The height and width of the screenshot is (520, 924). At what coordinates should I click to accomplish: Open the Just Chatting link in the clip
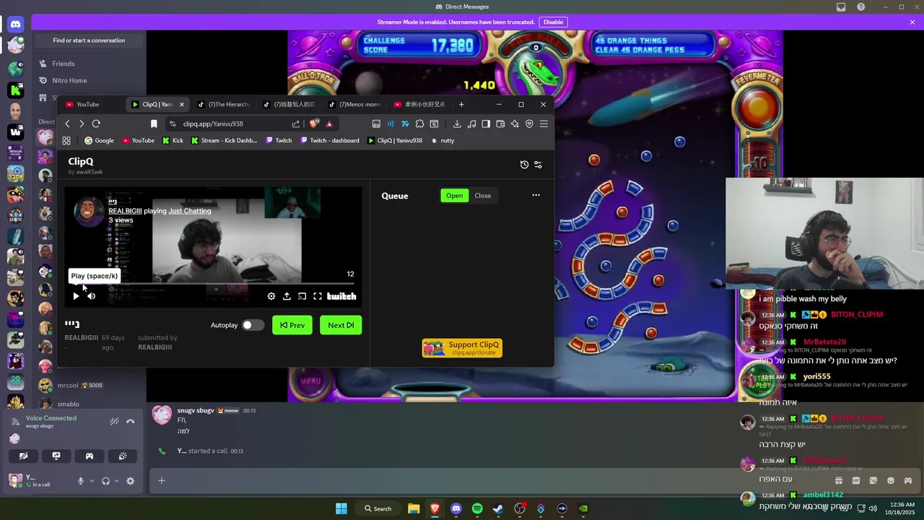point(190,211)
